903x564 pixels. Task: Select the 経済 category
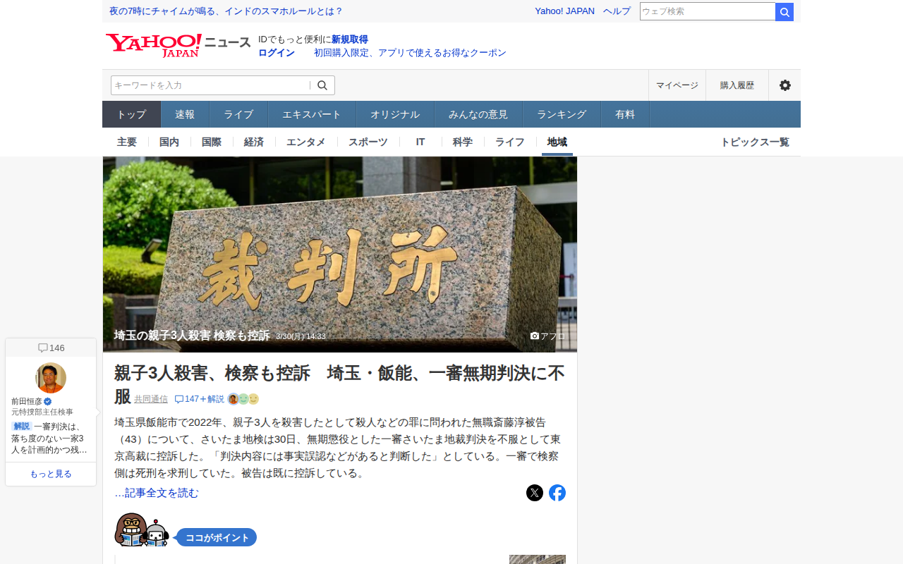click(254, 142)
